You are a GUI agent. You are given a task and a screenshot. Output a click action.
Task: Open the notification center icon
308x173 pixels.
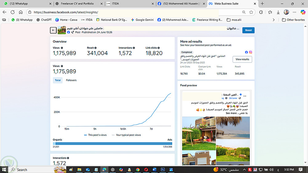(301, 170)
